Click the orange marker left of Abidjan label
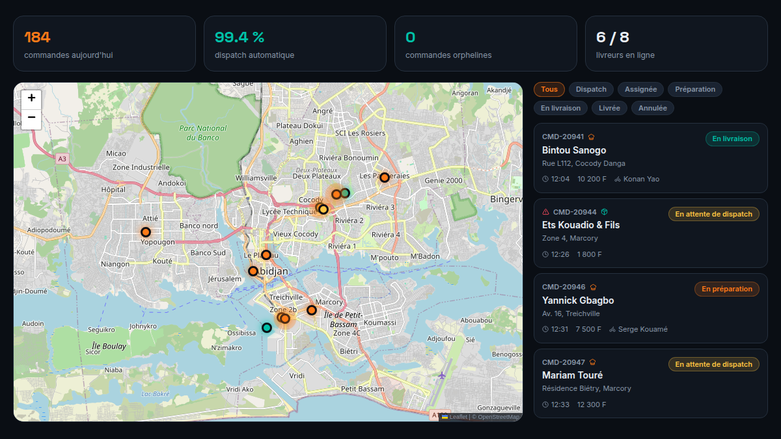This screenshot has height=439, width=781. [x=253, y=271]
